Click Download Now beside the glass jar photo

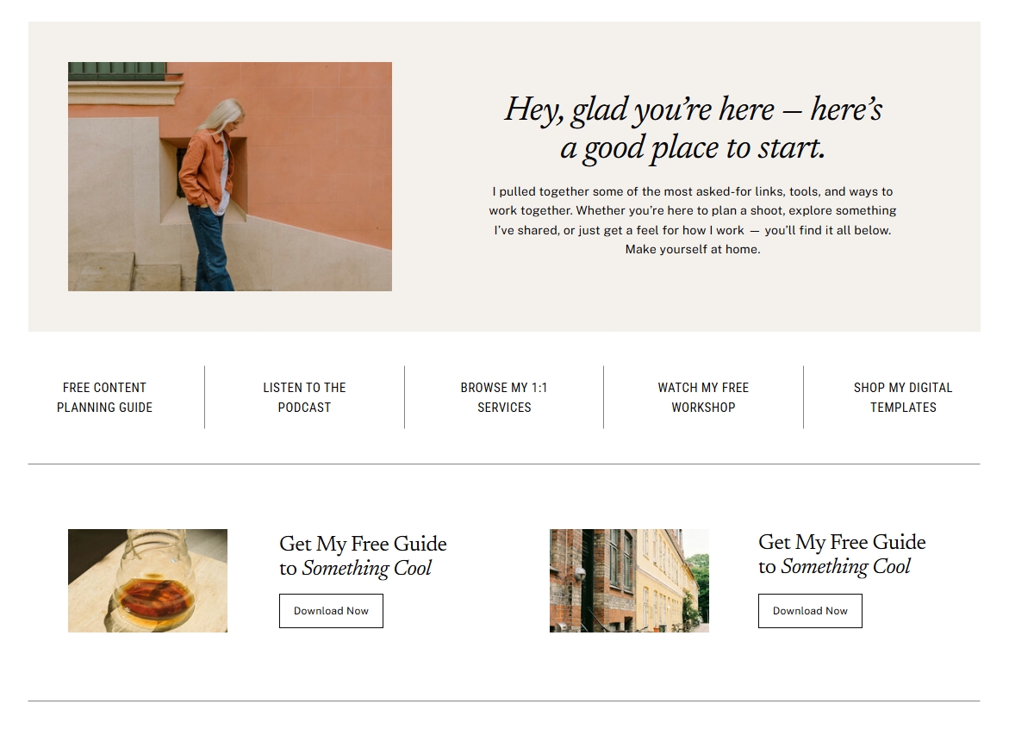click(x=331, y=611)
